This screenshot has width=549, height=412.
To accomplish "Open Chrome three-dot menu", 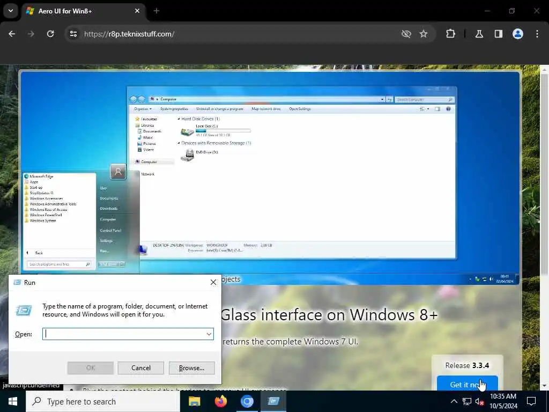I will tap(537, 34).
